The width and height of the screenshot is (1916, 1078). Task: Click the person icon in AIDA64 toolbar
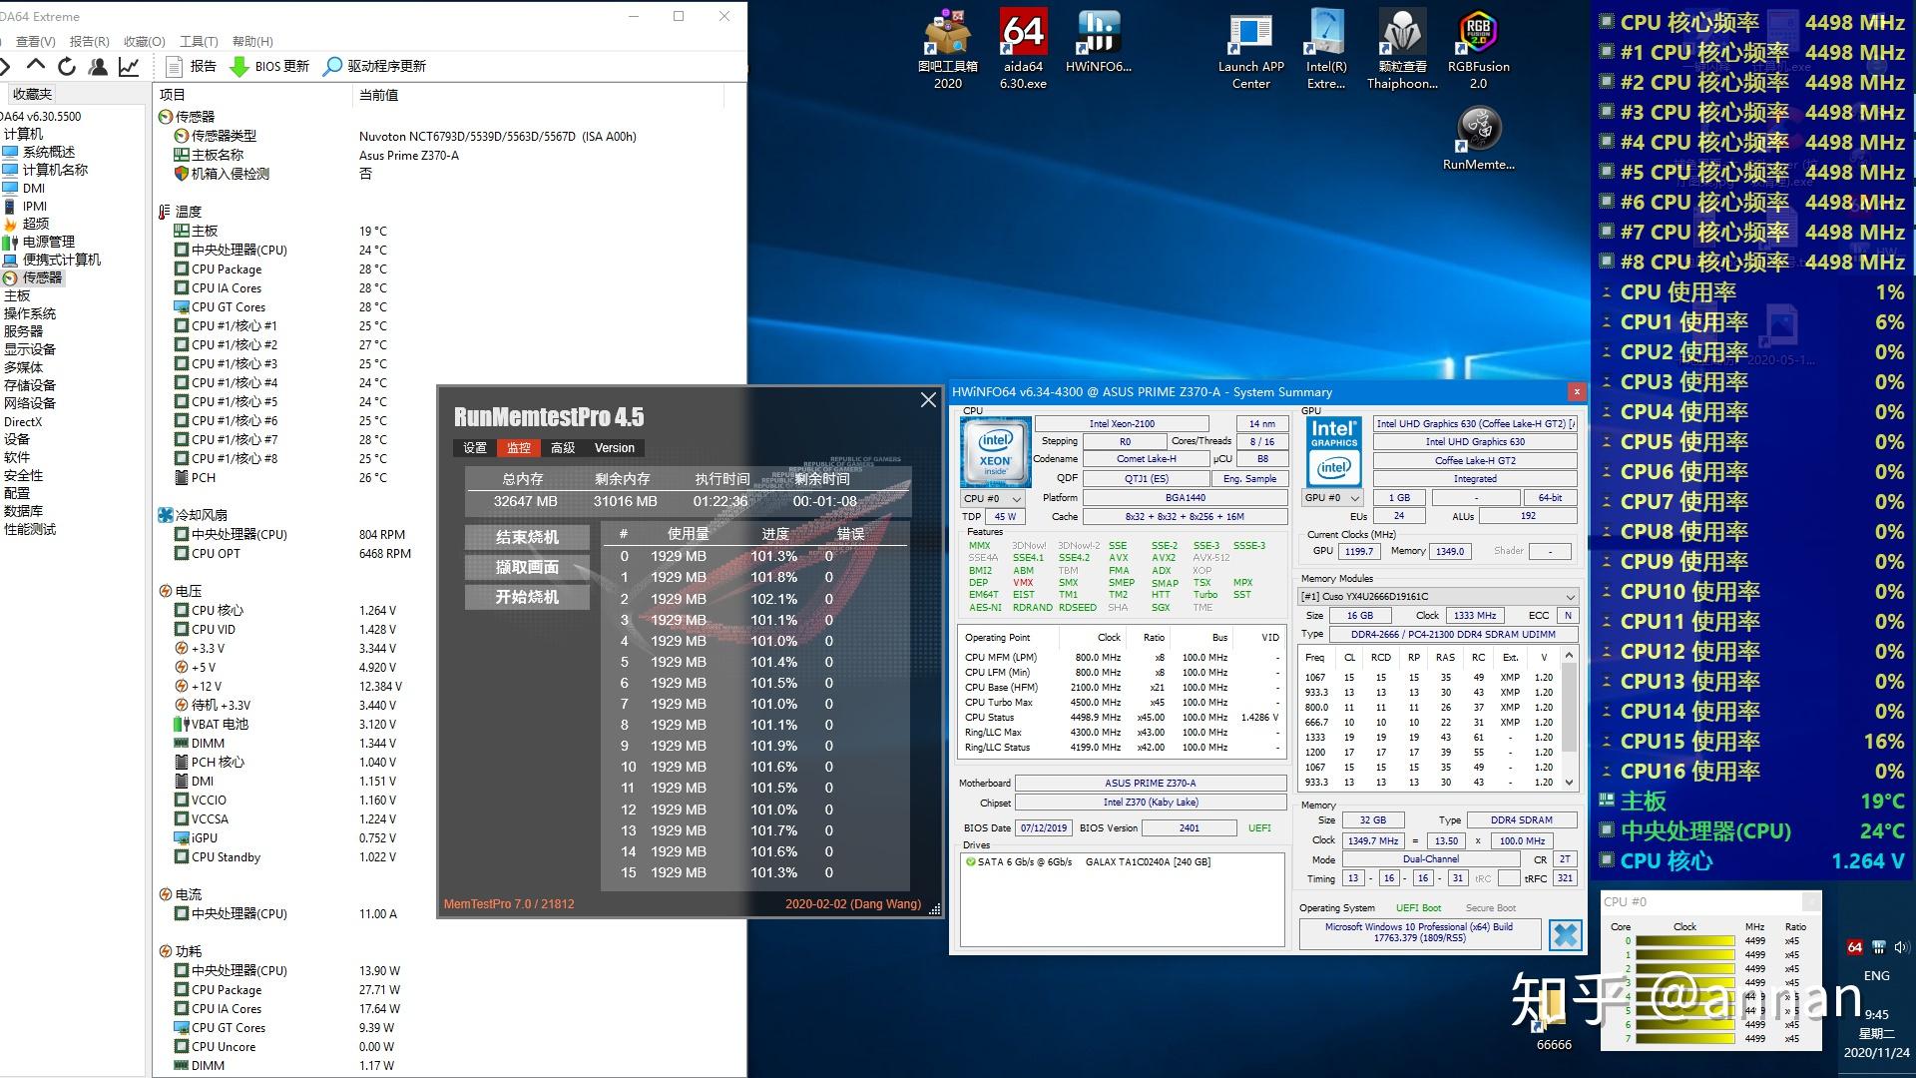coord(98,66)
